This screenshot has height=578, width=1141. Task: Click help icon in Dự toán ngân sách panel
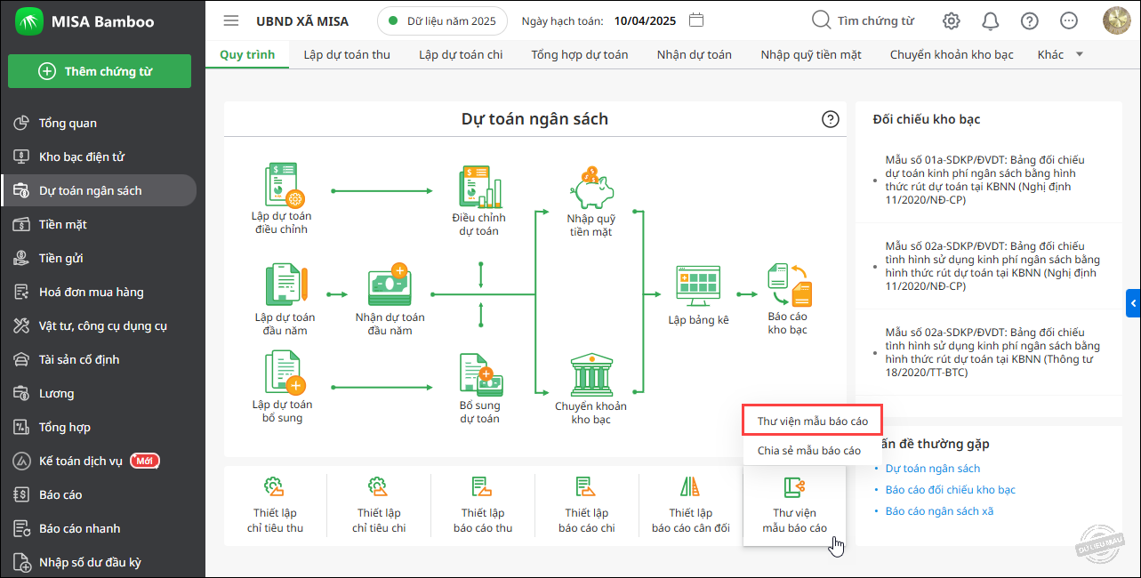(831, 119)
